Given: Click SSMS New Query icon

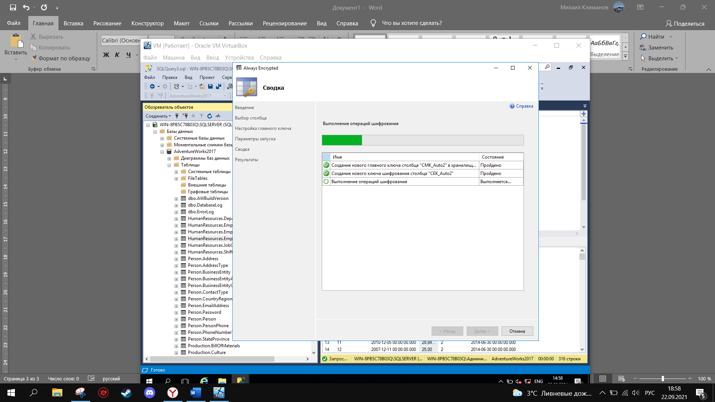Looking at the screenshot, I should [x=177, y=86].
